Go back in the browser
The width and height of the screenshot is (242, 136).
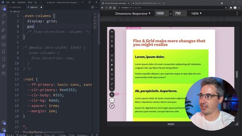point(102,8)
